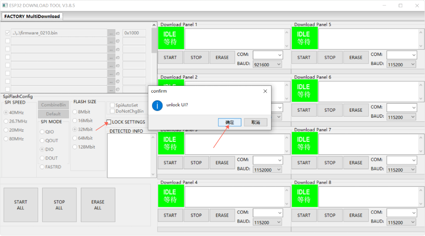Click the IDLE status indicator in Panel 8
The height and width of the screenshot is (236, 425).
click(304, 196)
